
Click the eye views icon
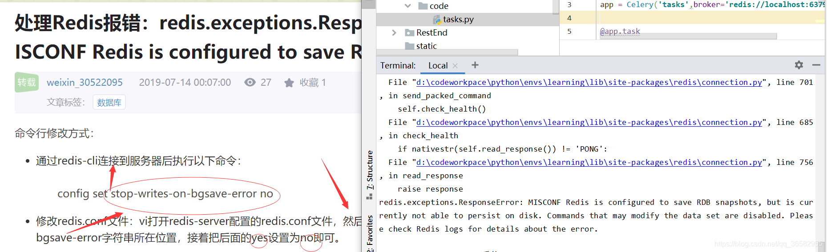250,82
